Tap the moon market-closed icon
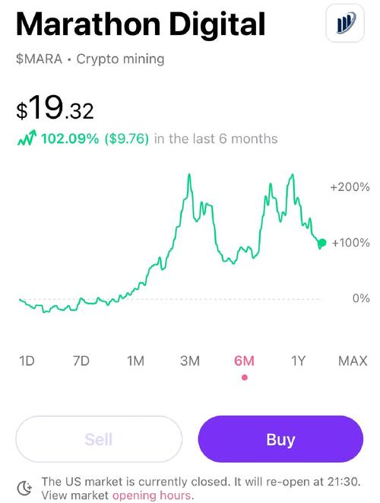The height and width of the screenshot is (503, 380). 24,489
